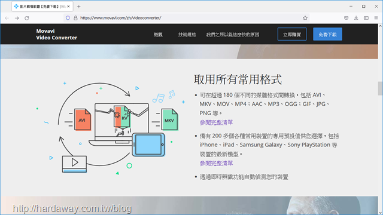Click the vertical scrollbar thumb
Image resolution: width=383 pixels, height=215 pixels.
pyautogui.click(x=381, y=89)
